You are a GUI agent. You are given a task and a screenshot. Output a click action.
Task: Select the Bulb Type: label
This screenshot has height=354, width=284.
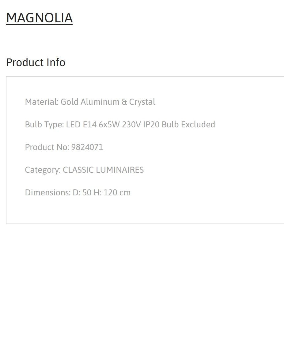tap(44, 125)
